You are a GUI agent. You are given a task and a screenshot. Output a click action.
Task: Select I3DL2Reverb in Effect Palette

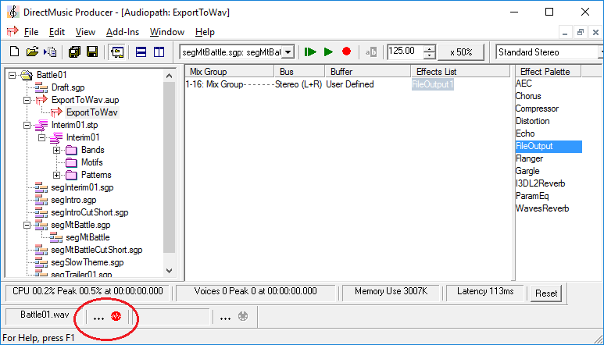[x=540, y=183]
